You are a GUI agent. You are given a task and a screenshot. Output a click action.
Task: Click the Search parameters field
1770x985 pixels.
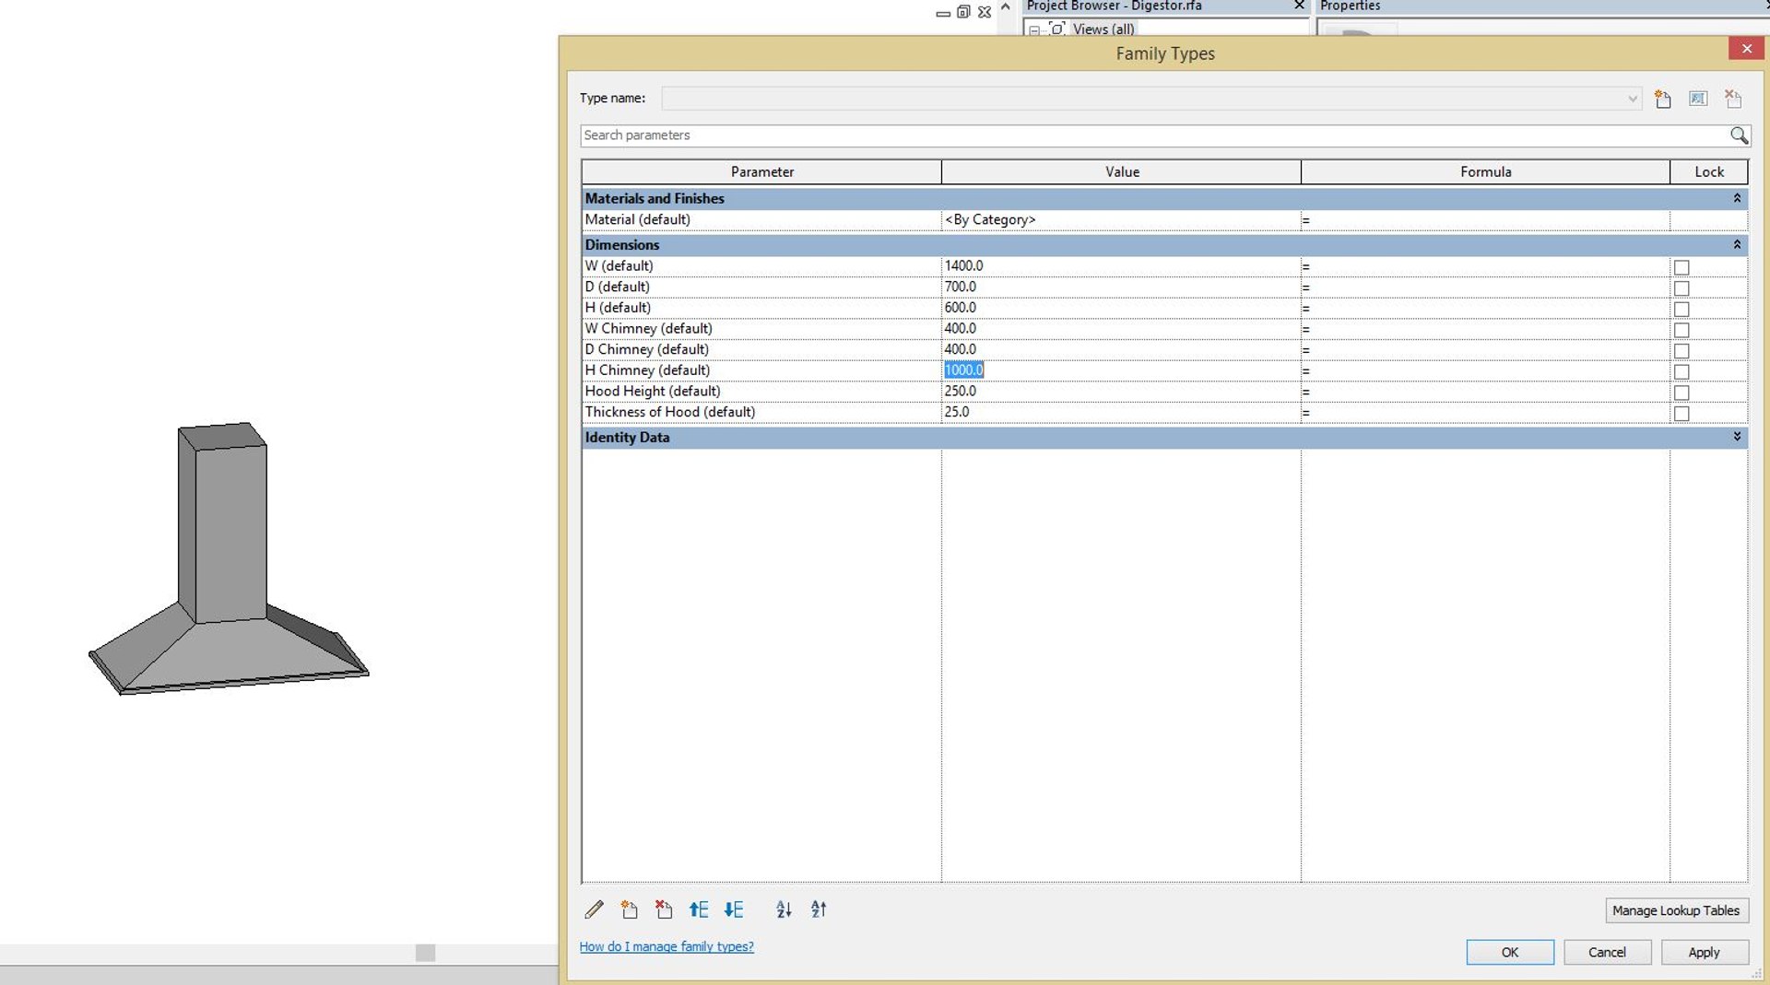[x=1154, y=135]
